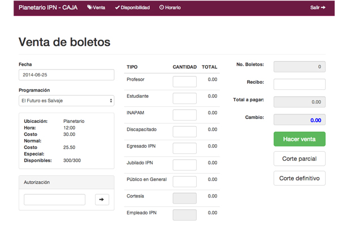The width and height of the screenshot is (346, 228).
Task: Select the INAPAM quantity box
Action: click(x=184, y=115)
